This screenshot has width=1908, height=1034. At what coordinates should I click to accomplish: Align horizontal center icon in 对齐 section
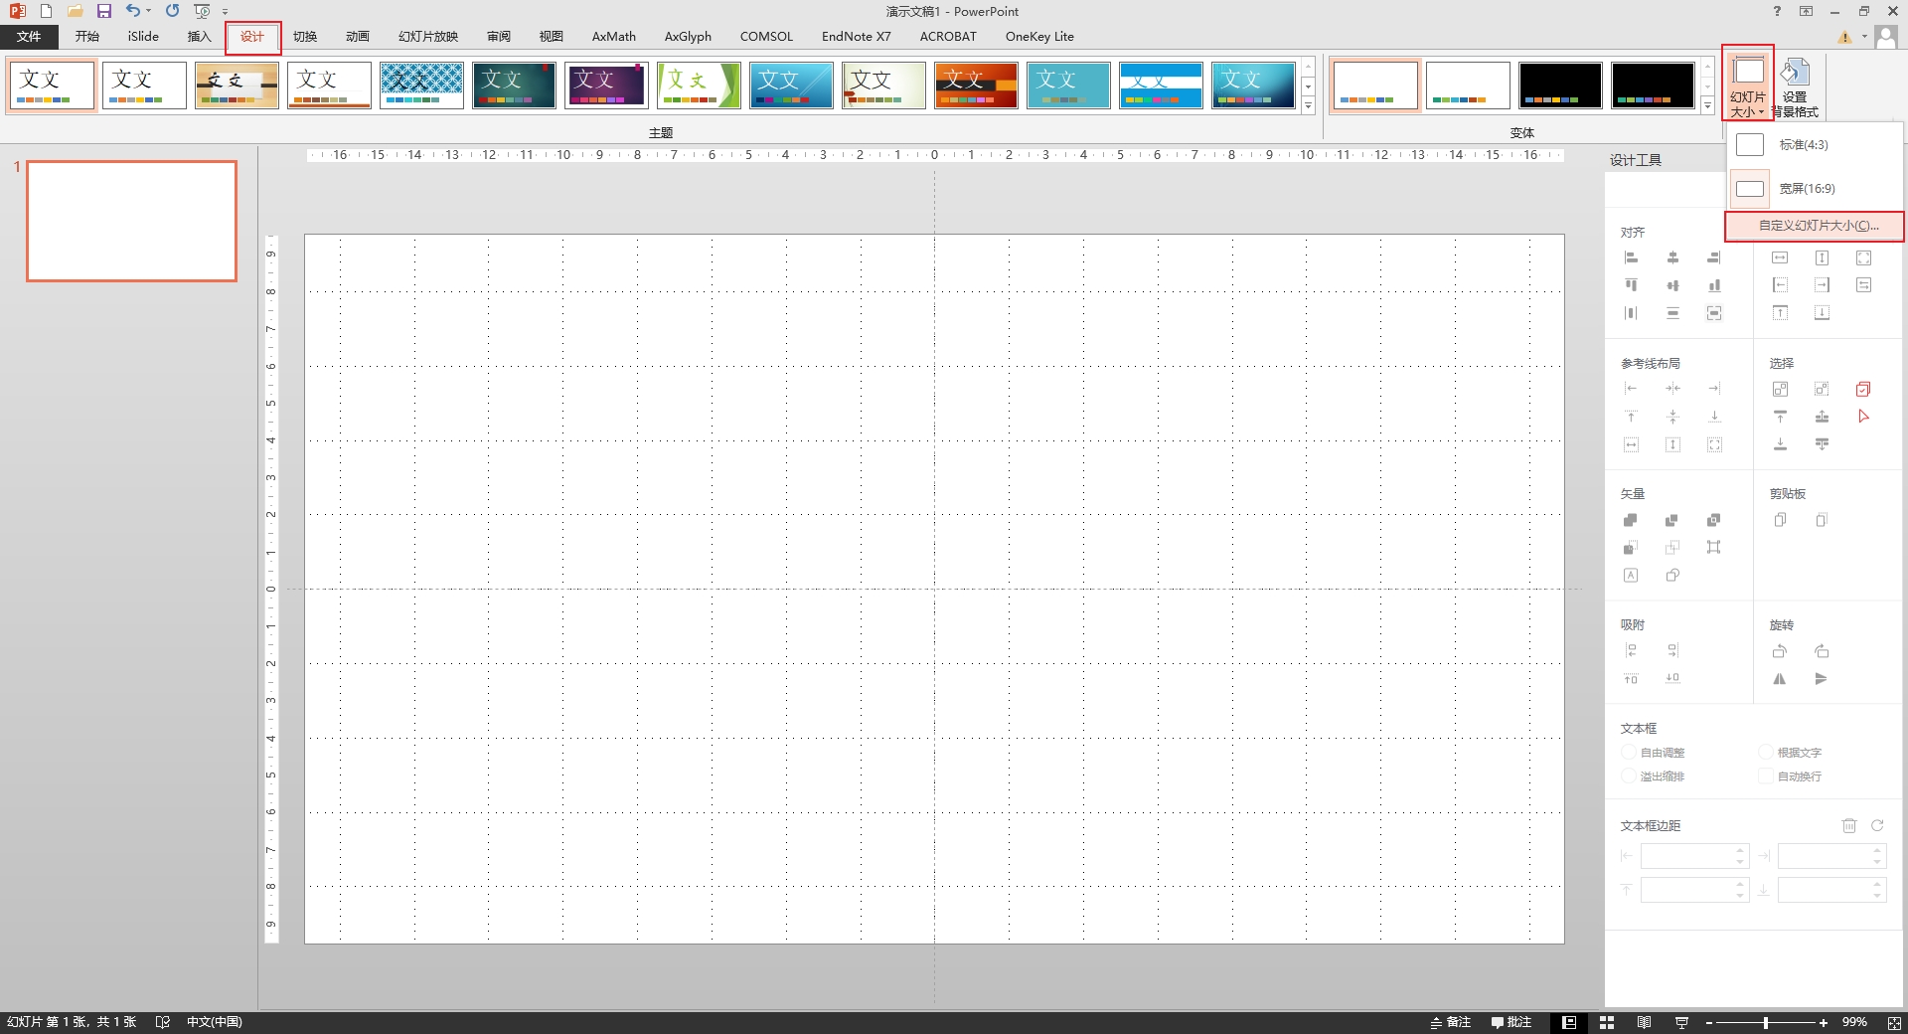[x=1672, y=258]
